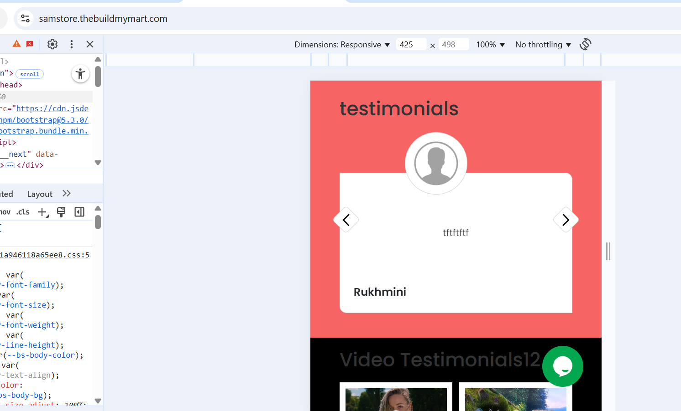Open the bootstrap CDN script link
The height and width of the screenshot is (411, 681).
[x=44, y=120]
